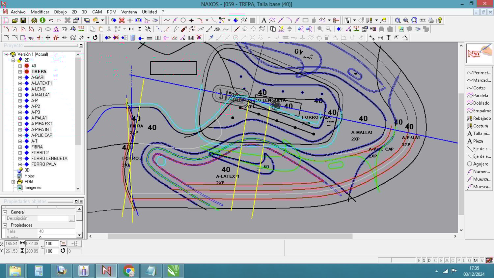Screen dimensions: 494x278
Task: Collapse the 2D tree node
Action: click(13, 60)
